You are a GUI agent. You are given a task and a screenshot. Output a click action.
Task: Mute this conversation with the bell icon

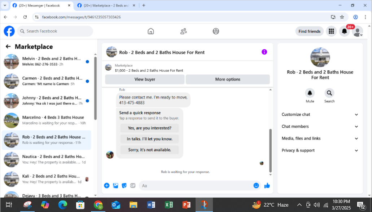pos(310,93)
